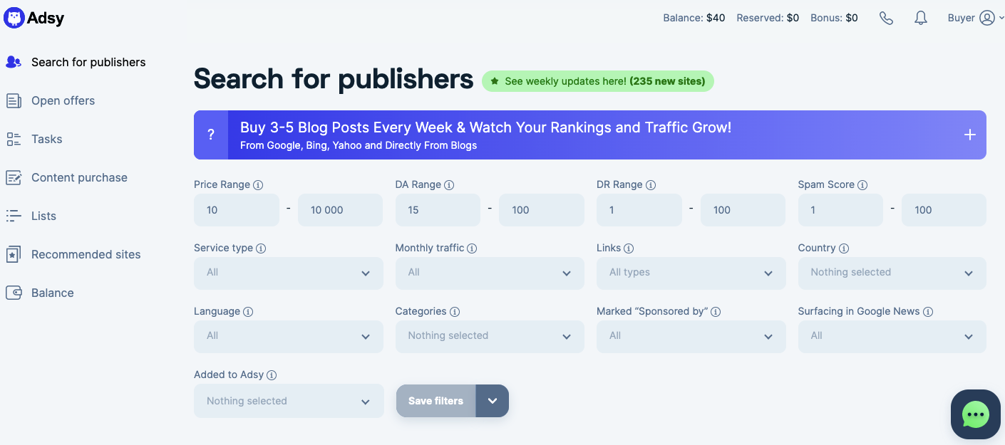Click the Content purchase sidebar icon
Image resolution: width=1005 pixels, height=445 pixels.
pos(14,177)
